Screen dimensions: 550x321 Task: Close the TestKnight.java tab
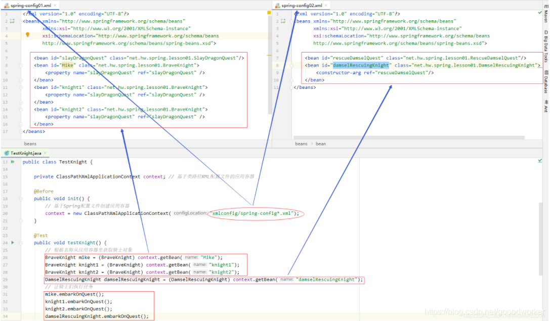coord(45,153)
